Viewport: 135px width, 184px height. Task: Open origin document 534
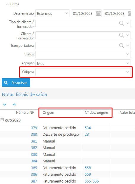coord(88,128)
